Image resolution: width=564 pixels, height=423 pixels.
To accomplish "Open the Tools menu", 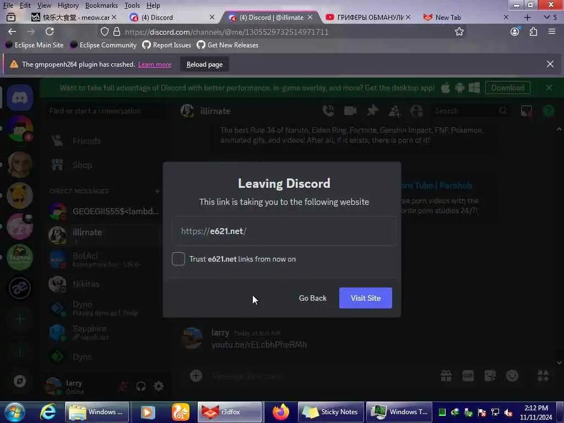I will [x=132, y=6].
